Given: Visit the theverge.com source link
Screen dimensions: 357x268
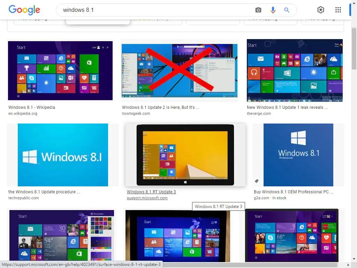Looking at the screenshot, I should click(x=259, y=113).
